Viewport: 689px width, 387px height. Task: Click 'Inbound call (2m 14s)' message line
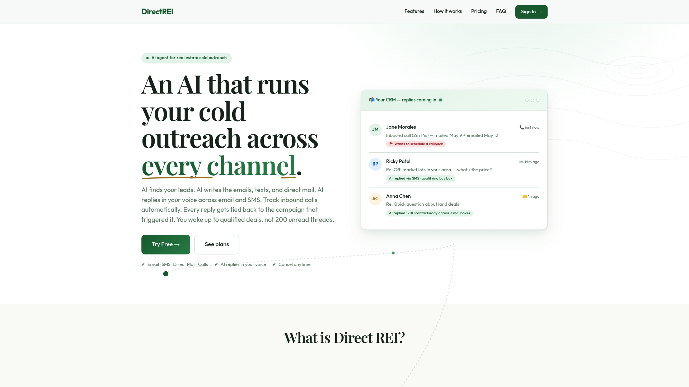click(442, 135)
